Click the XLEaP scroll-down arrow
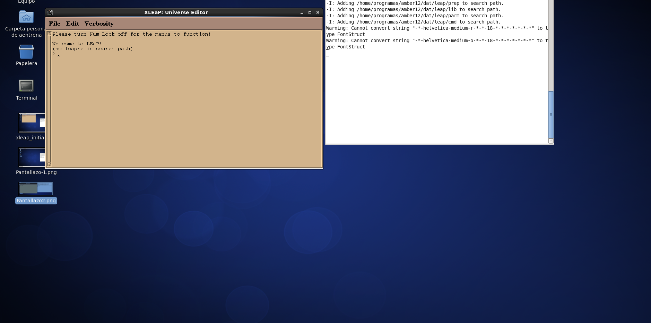 [49, 164]
